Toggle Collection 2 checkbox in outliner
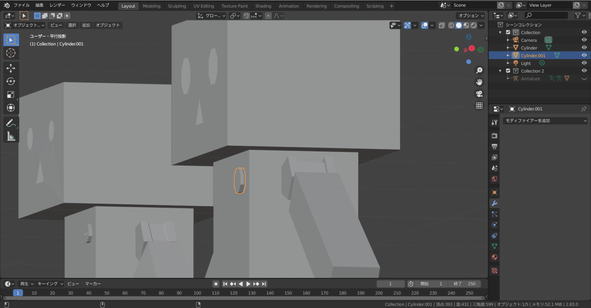The width and height of the screenshot is (591, 308). click(x=508, y=71)
